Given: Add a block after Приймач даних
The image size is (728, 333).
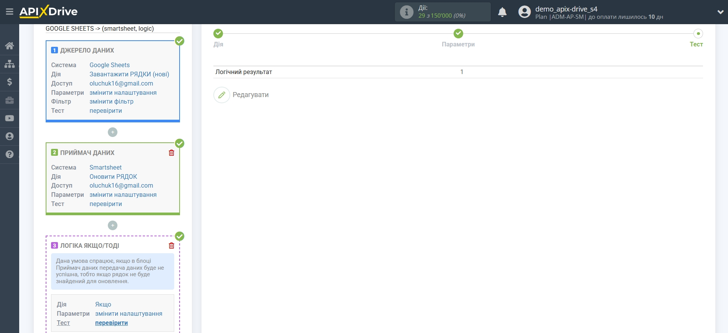Looking at the screenshot, I should 112,225.
